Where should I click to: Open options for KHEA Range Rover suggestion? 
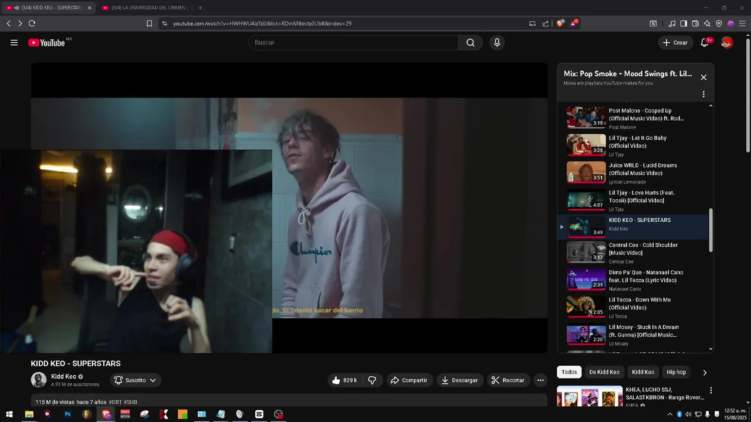click(711, 390)
